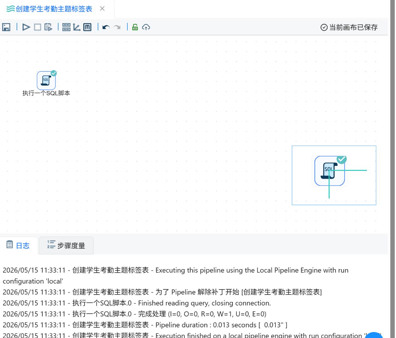The width and height of the screenshot is (396, 338).
Task: Click the stop execution square icon
Action: (x=38, y=27)
